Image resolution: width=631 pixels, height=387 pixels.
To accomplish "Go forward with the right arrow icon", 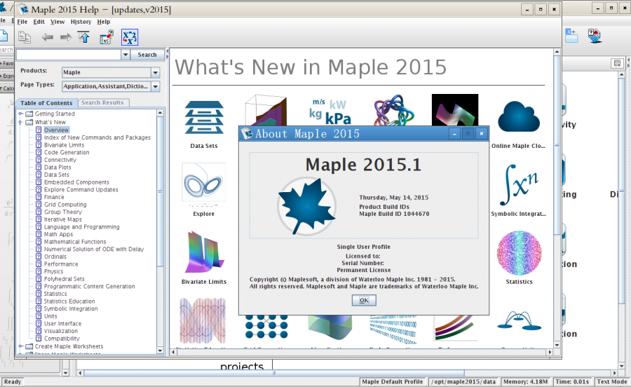I will coord(66,37).
